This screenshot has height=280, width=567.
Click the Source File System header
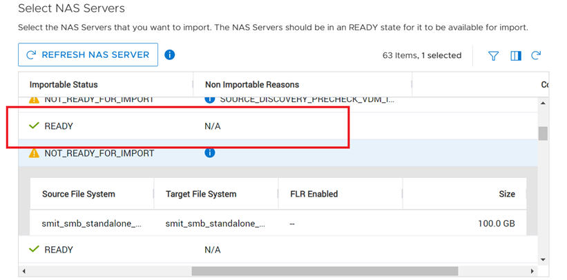point(78,194)
